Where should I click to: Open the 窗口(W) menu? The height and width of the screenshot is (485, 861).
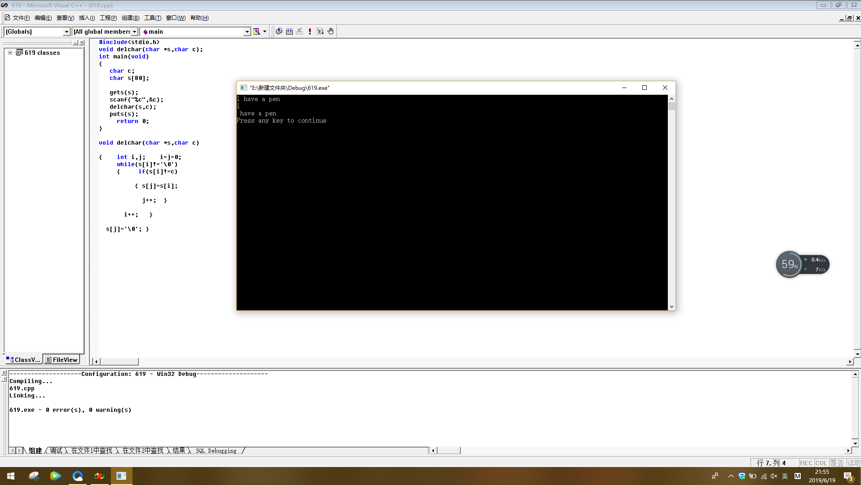pos(176,18)
